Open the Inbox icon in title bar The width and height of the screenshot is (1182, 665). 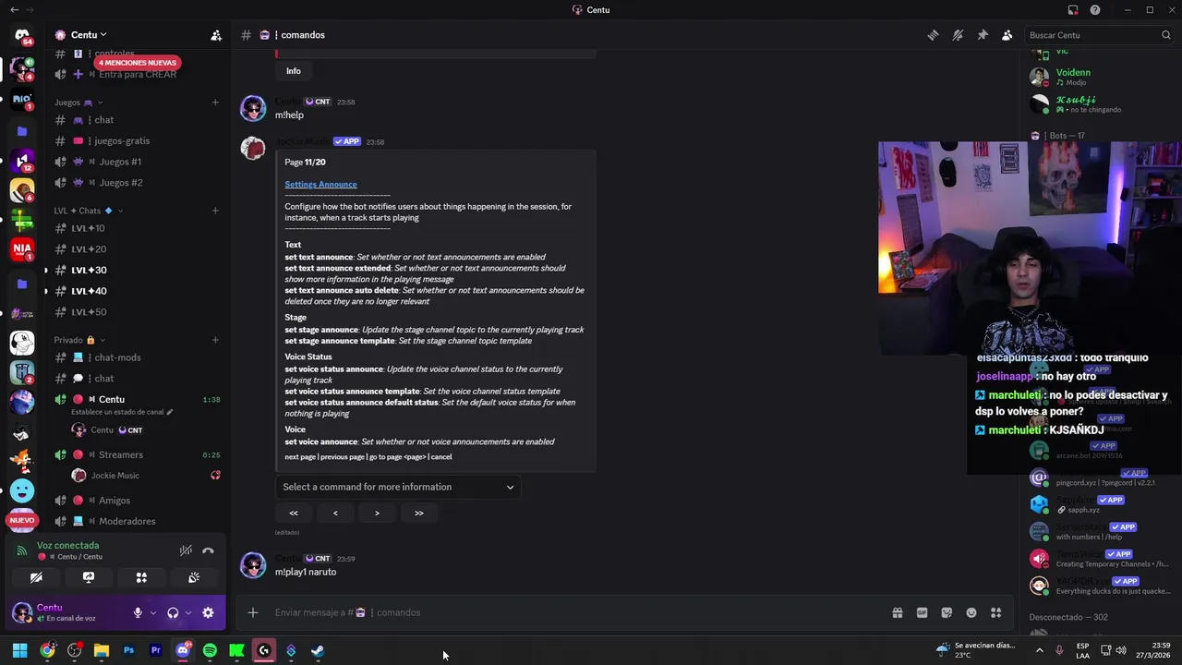1073,10
